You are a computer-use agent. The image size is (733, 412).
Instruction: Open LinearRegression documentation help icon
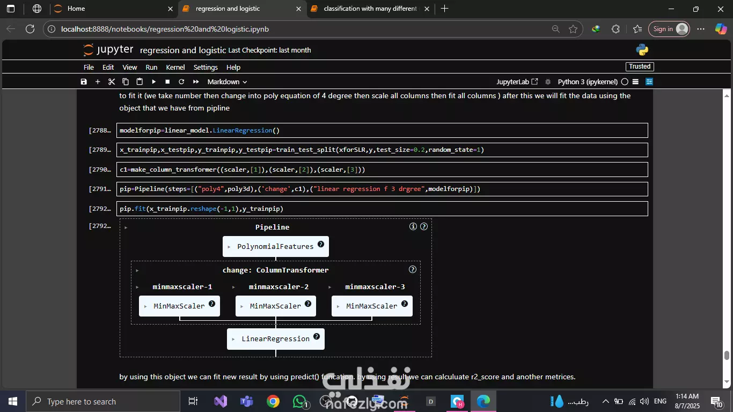tap(317, 336)
